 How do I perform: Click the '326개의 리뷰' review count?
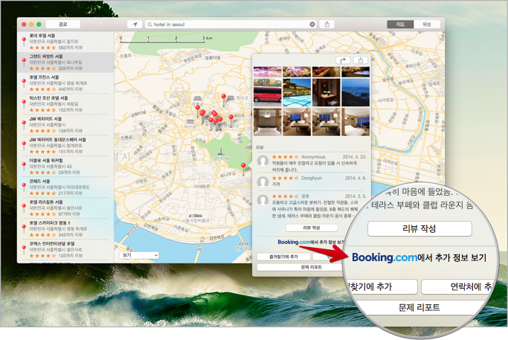pos(71,68)
